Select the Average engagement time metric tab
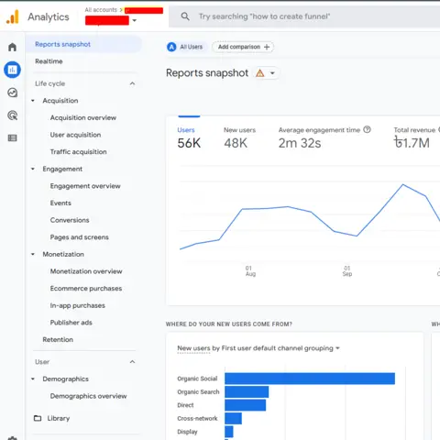 pyautogui.click(x=324, y=138)
